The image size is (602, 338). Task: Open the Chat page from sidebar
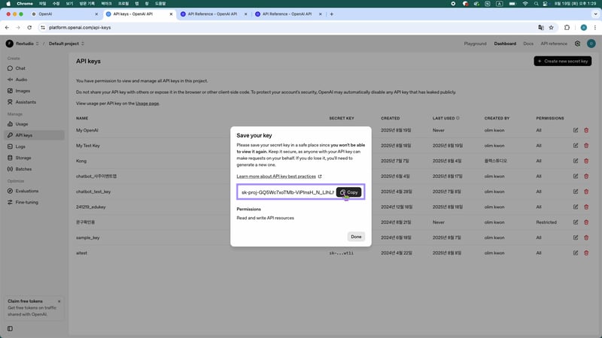20,68
